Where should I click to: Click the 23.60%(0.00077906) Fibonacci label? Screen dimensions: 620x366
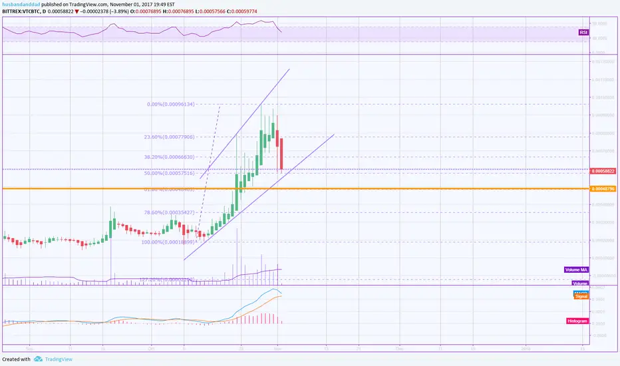tap(169, 137)
